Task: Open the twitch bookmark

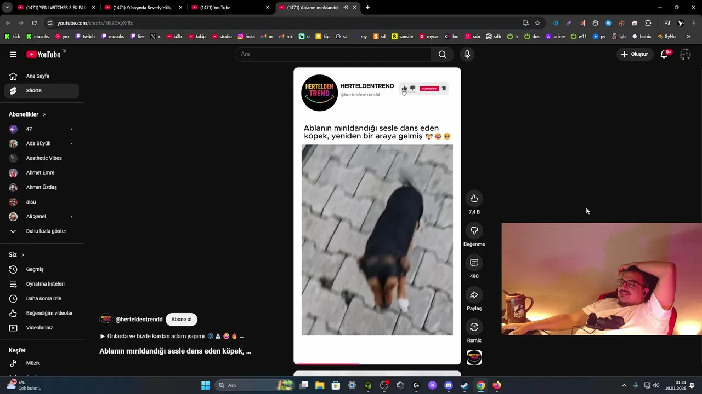Action: click(85, 37)
